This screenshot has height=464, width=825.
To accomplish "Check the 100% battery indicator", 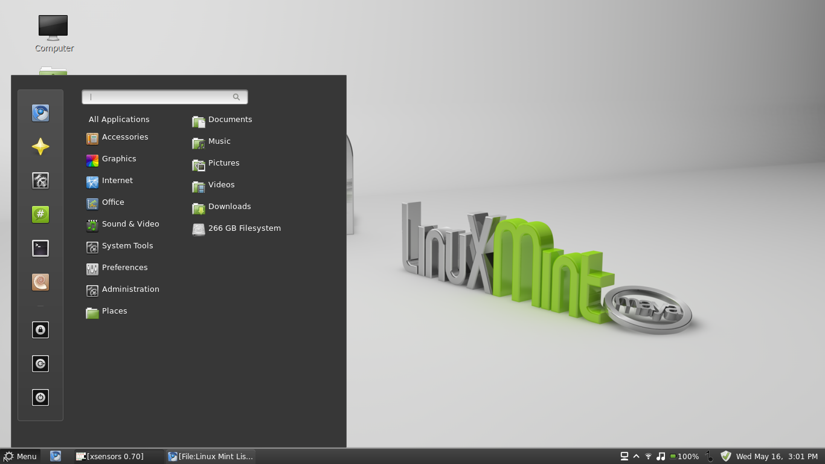I will pyautogui.click(x=685, y=456).
